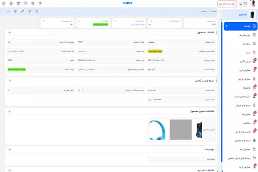Click the PRO4 product number value
This screenshot has width=258, height=172.
coord(80,42)
